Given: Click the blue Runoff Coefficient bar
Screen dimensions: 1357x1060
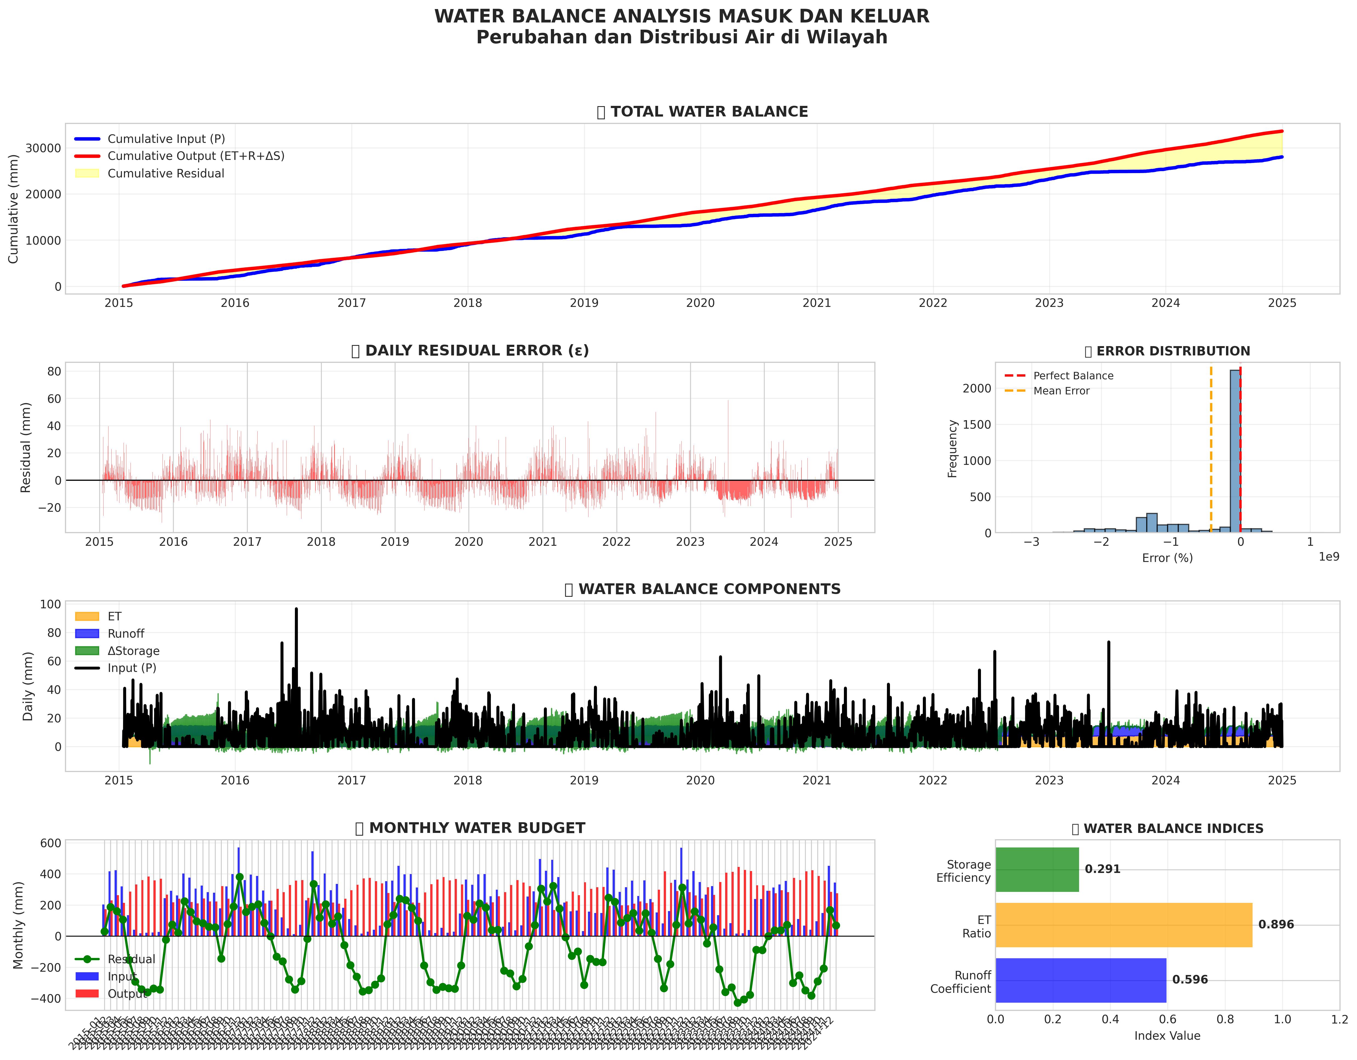Looking at the screenshot, I should [1080, 980].
